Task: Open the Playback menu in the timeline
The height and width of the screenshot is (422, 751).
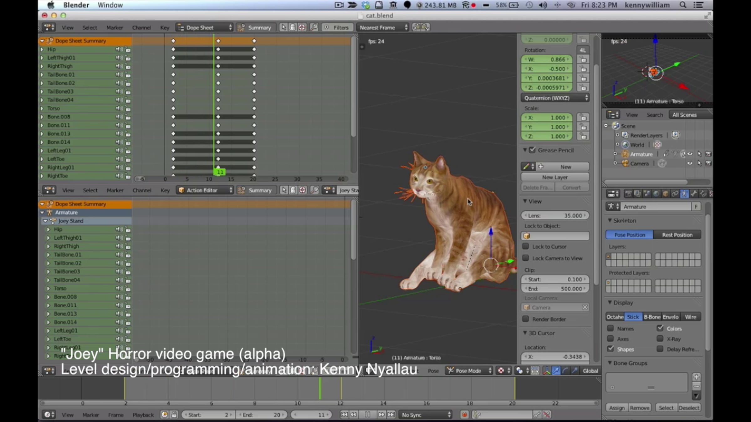Action: (143, 415)
